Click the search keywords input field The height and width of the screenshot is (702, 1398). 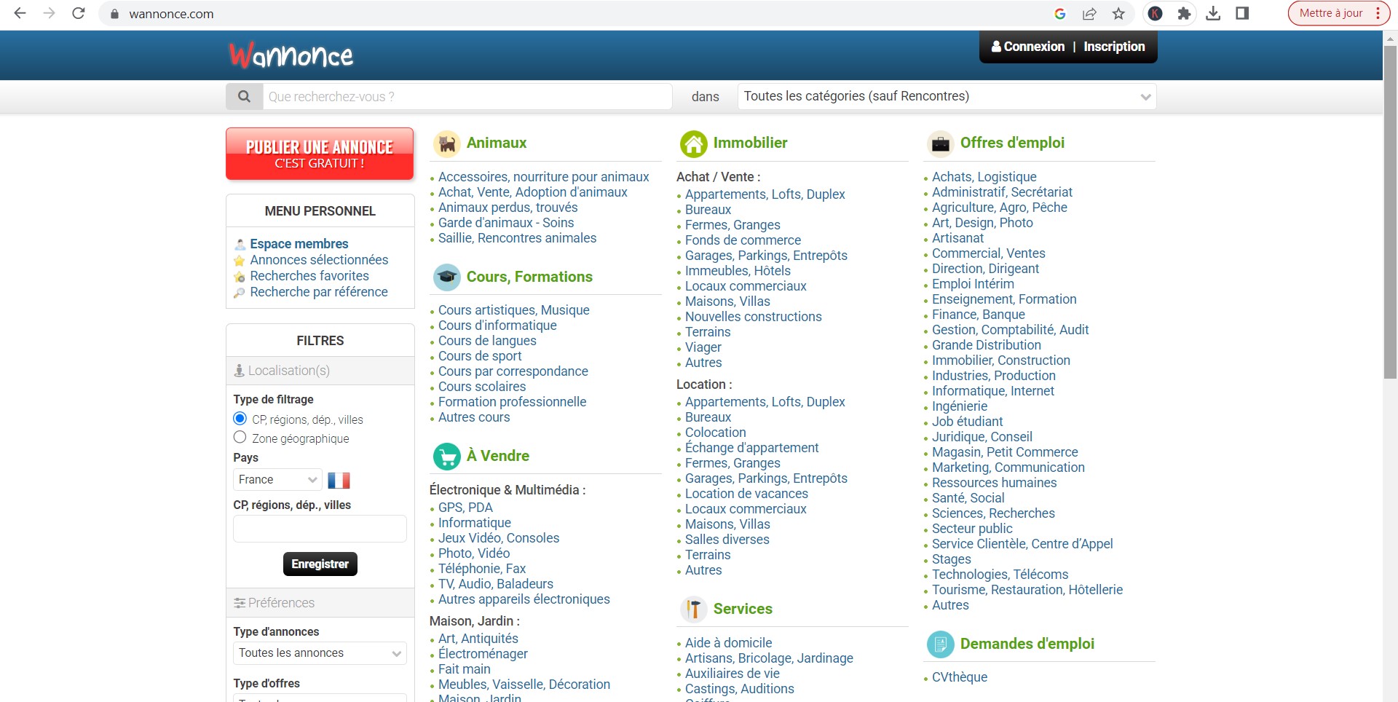(466, 96)
